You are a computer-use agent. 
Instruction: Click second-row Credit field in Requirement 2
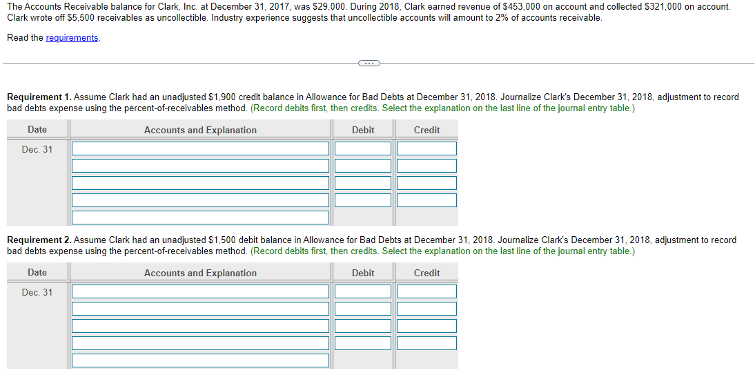pos(426,309)
